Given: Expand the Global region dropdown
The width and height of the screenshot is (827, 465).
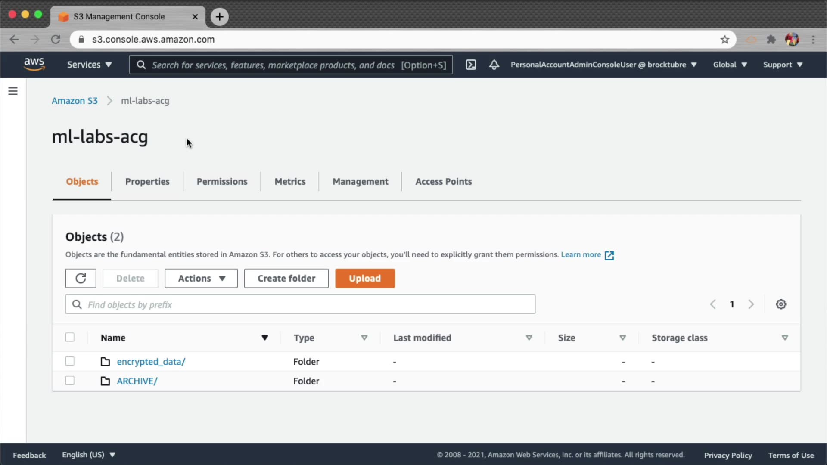Looking at the screenshot, I should [730, 65].
